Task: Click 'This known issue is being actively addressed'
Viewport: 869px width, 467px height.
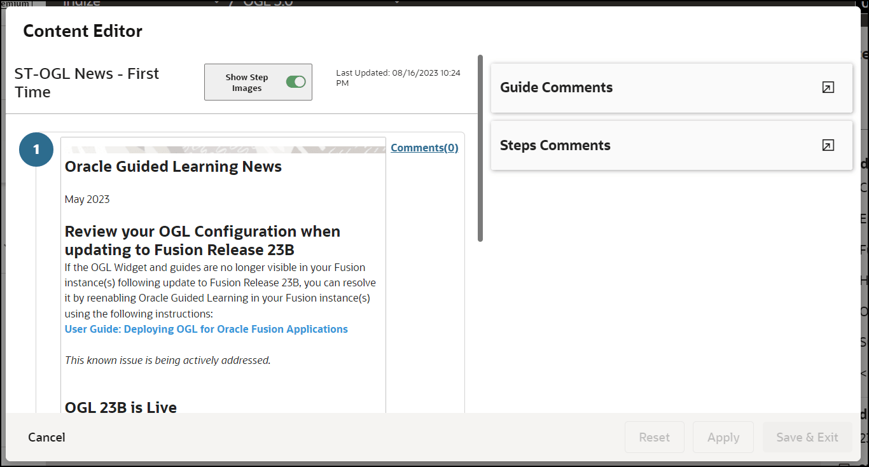Action: 168,360
